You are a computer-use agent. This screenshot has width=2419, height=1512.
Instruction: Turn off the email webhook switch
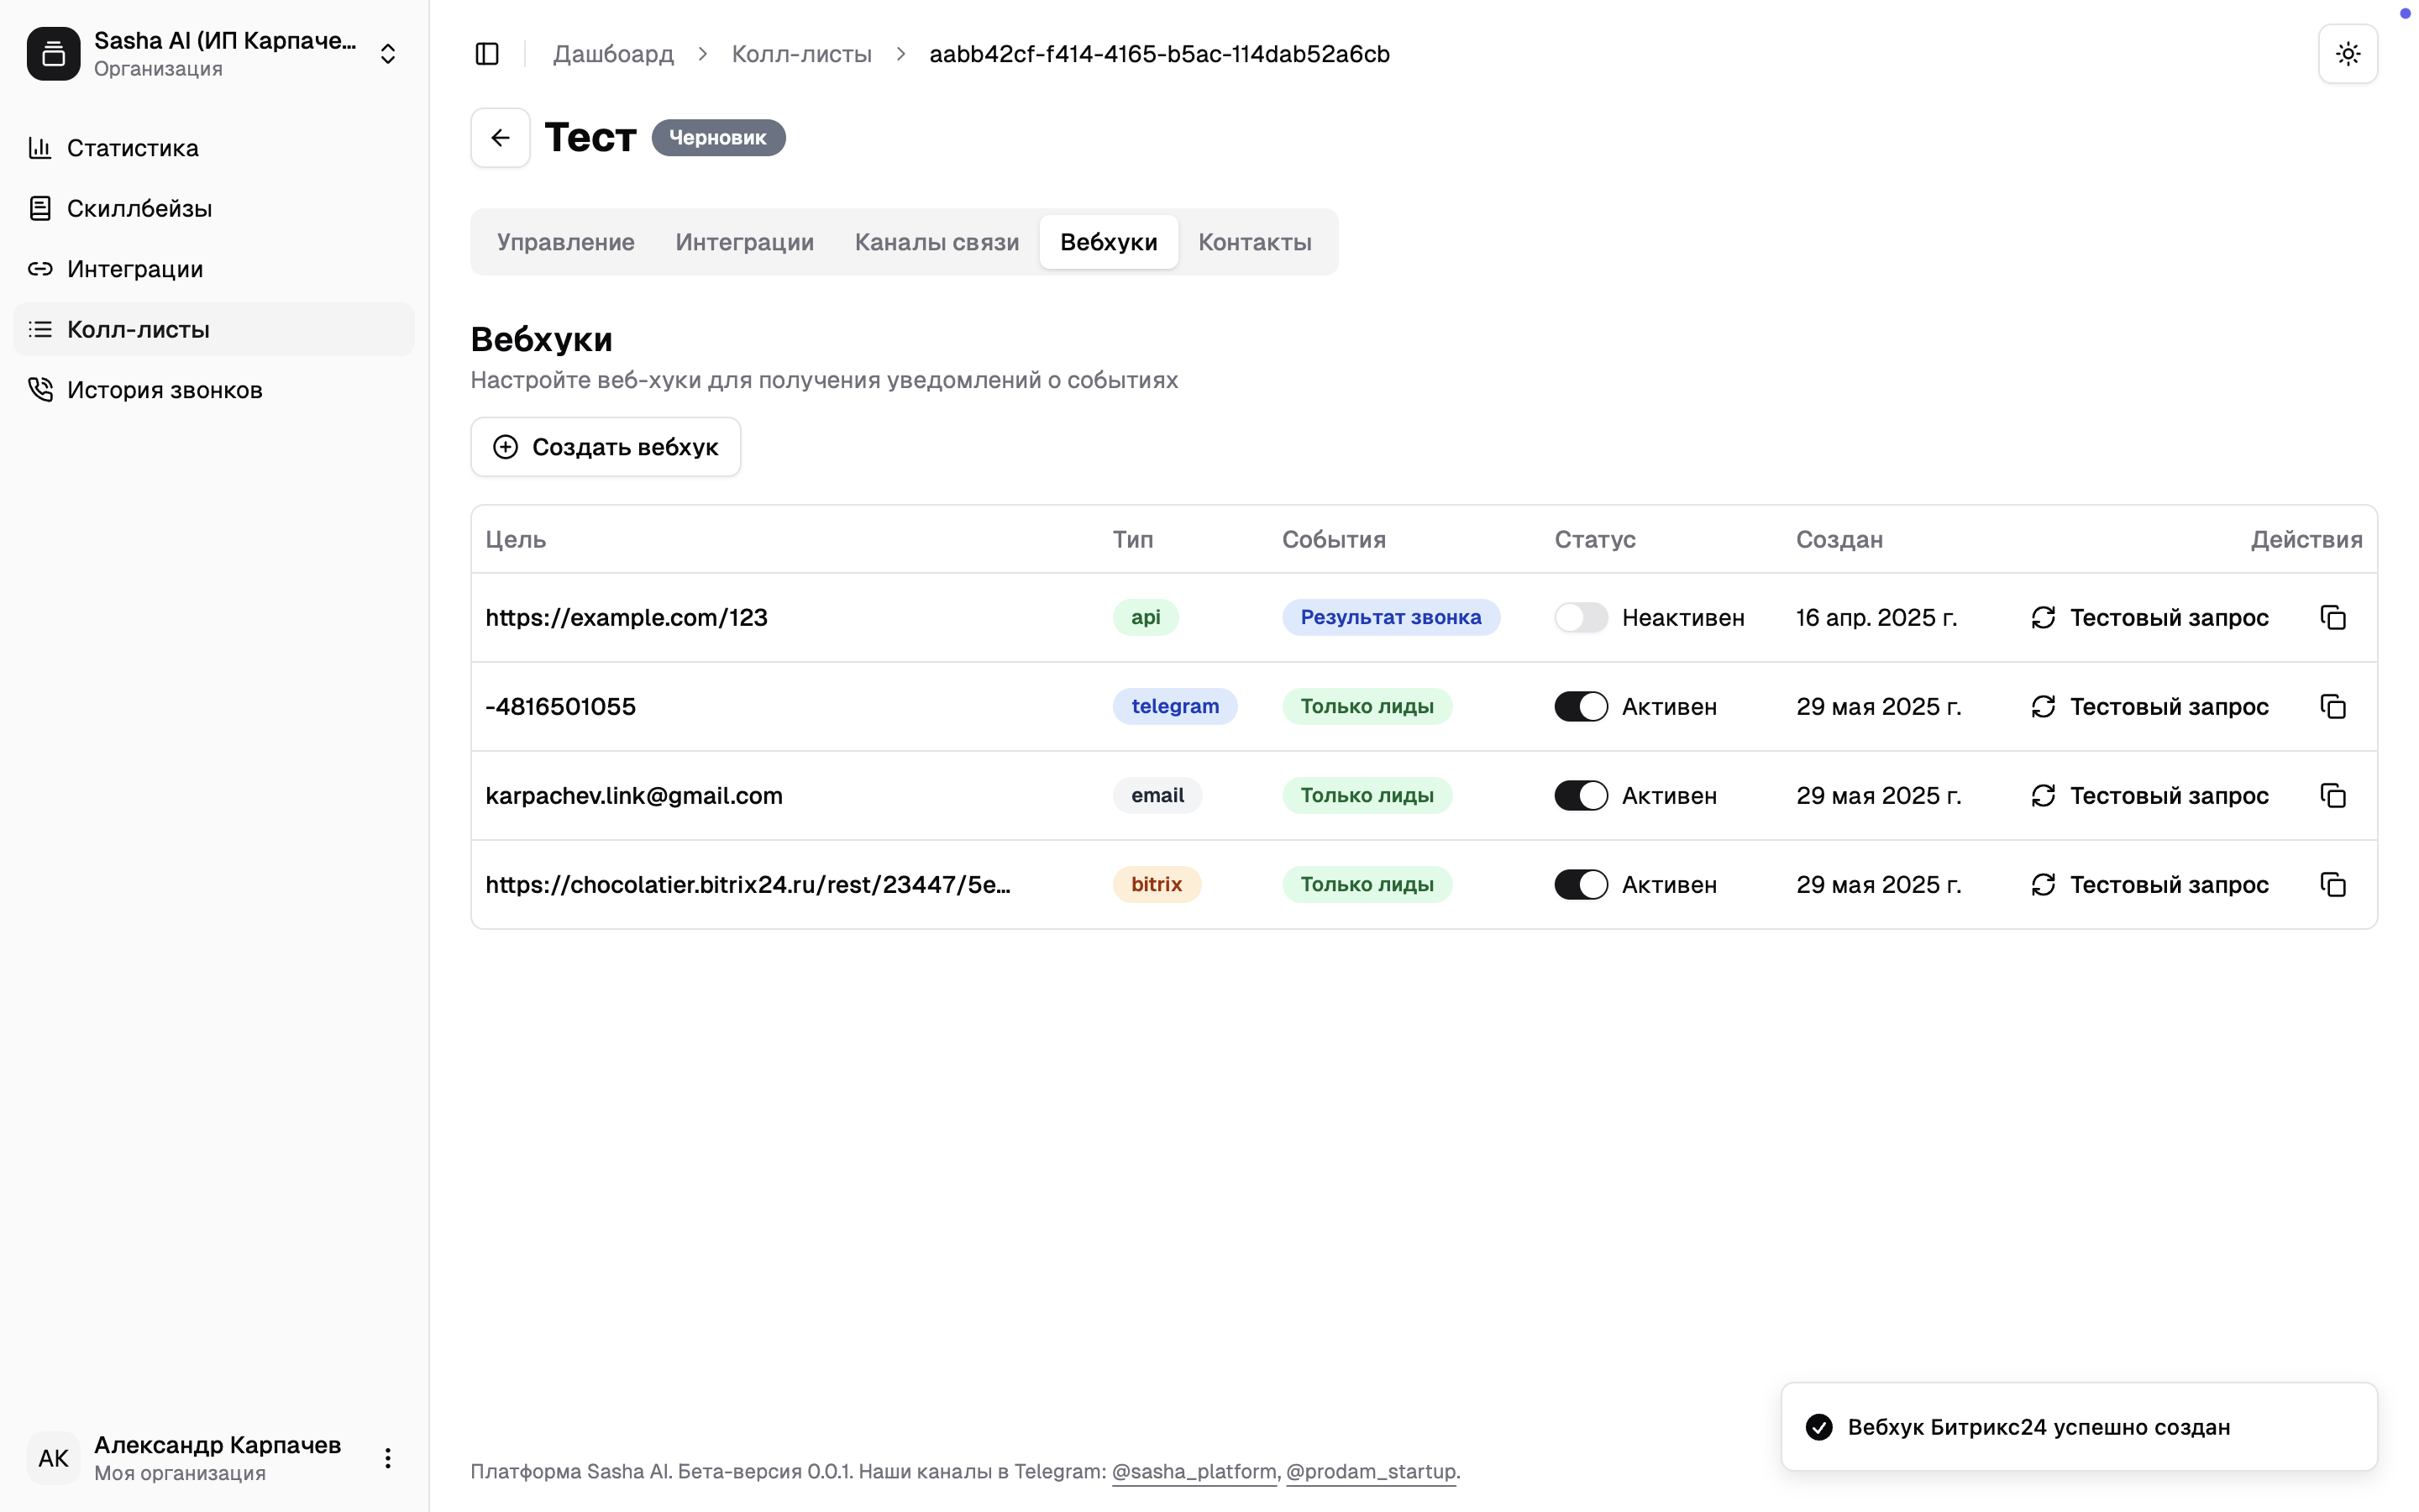click(x=1581, y=796)
